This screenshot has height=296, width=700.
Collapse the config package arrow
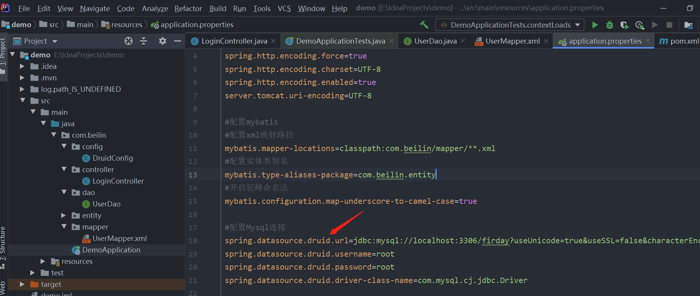pyautogui.click(x=64, y=146)
